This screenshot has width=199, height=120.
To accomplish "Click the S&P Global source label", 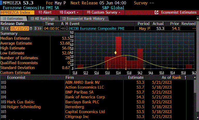I will (113, 8).
